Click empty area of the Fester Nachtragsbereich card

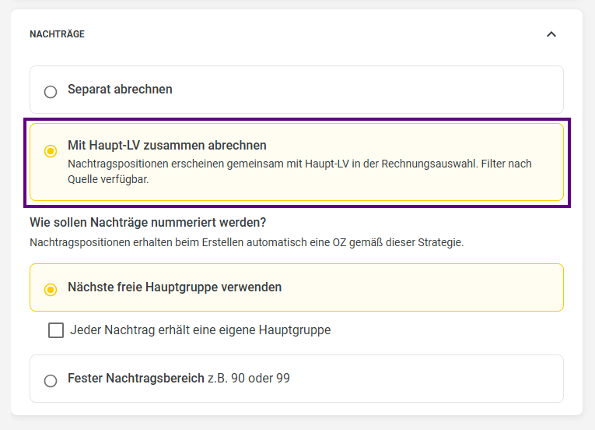tap(425, 379)
